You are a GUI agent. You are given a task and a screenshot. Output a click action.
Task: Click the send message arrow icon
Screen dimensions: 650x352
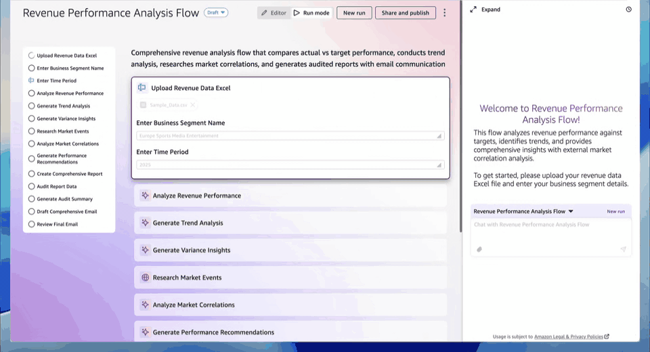pyautogui.click(x=623, y=249)
